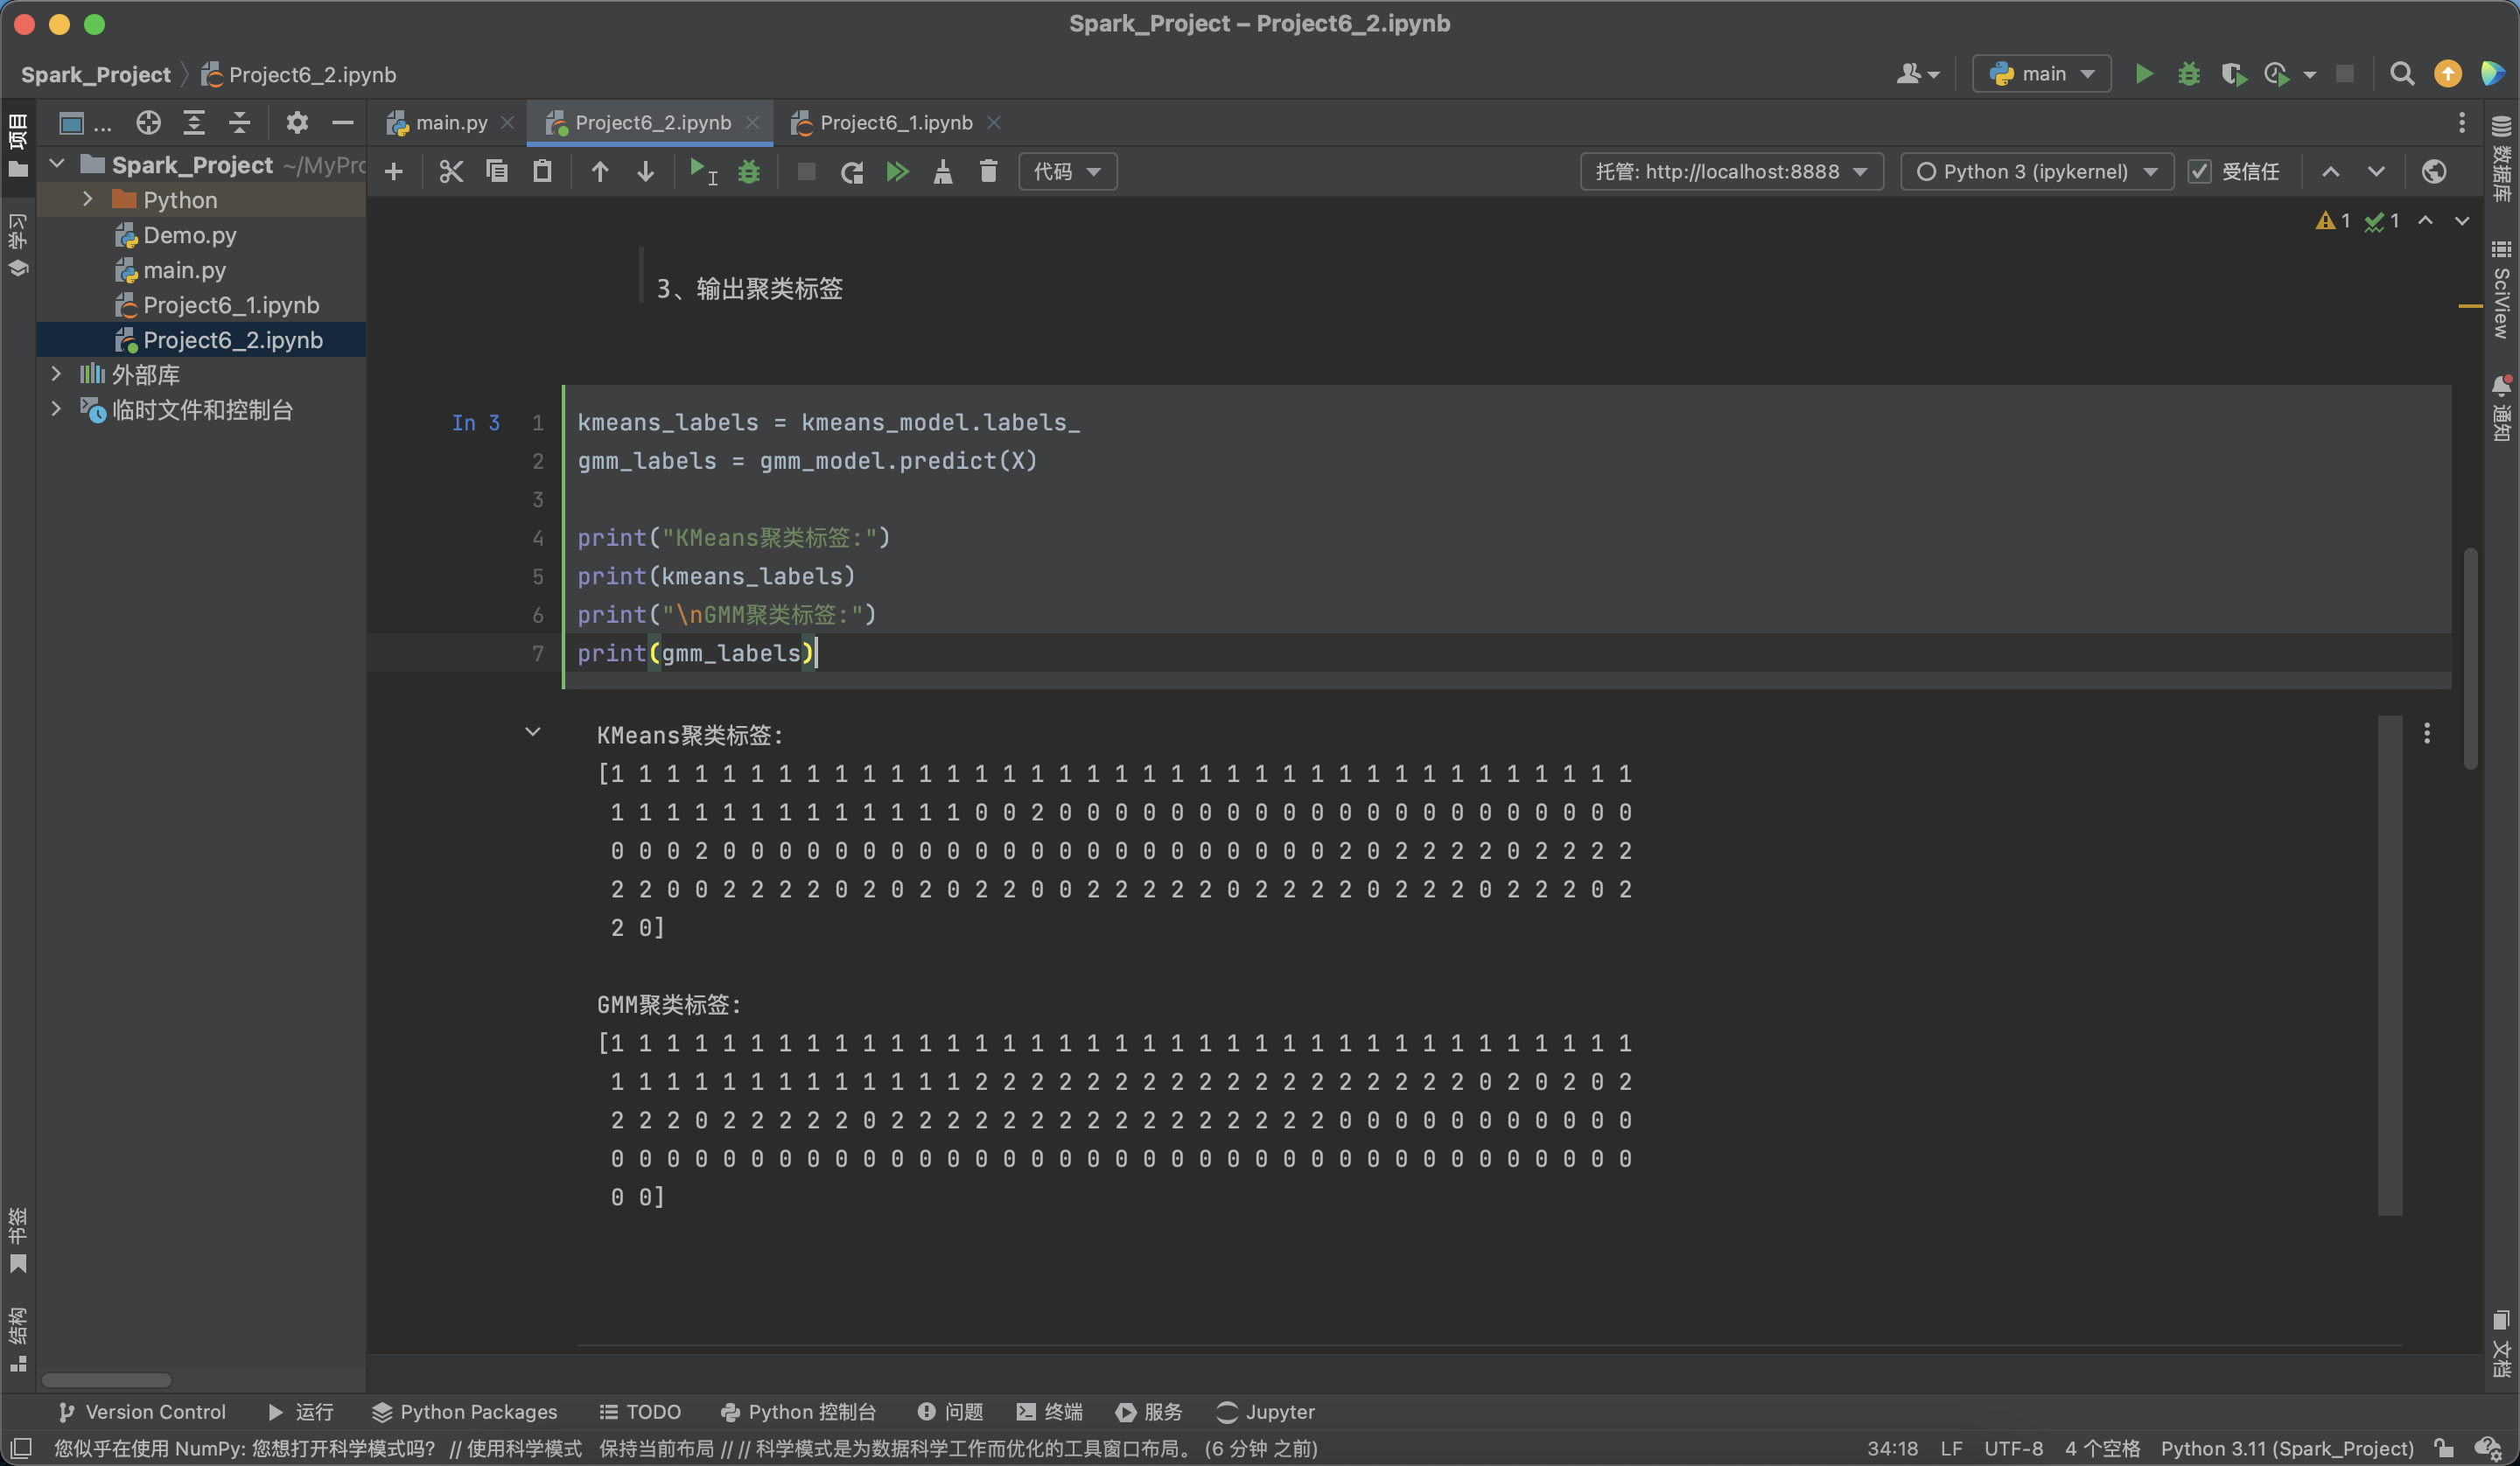Click the warnings count indicator
The image size is (2520, 1466).
pos(2333,221)
